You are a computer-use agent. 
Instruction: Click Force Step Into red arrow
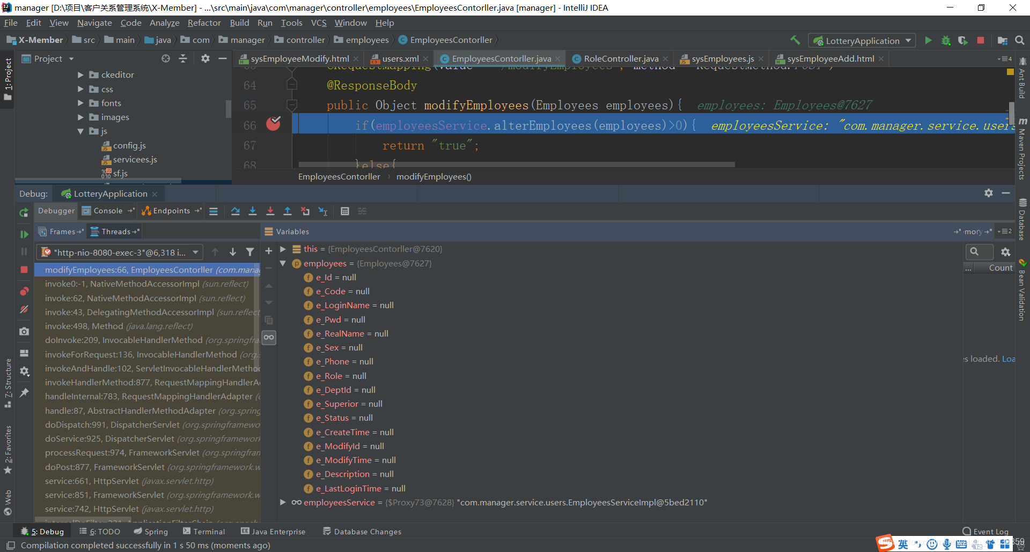pyautogui.click(x=270, y=211)
